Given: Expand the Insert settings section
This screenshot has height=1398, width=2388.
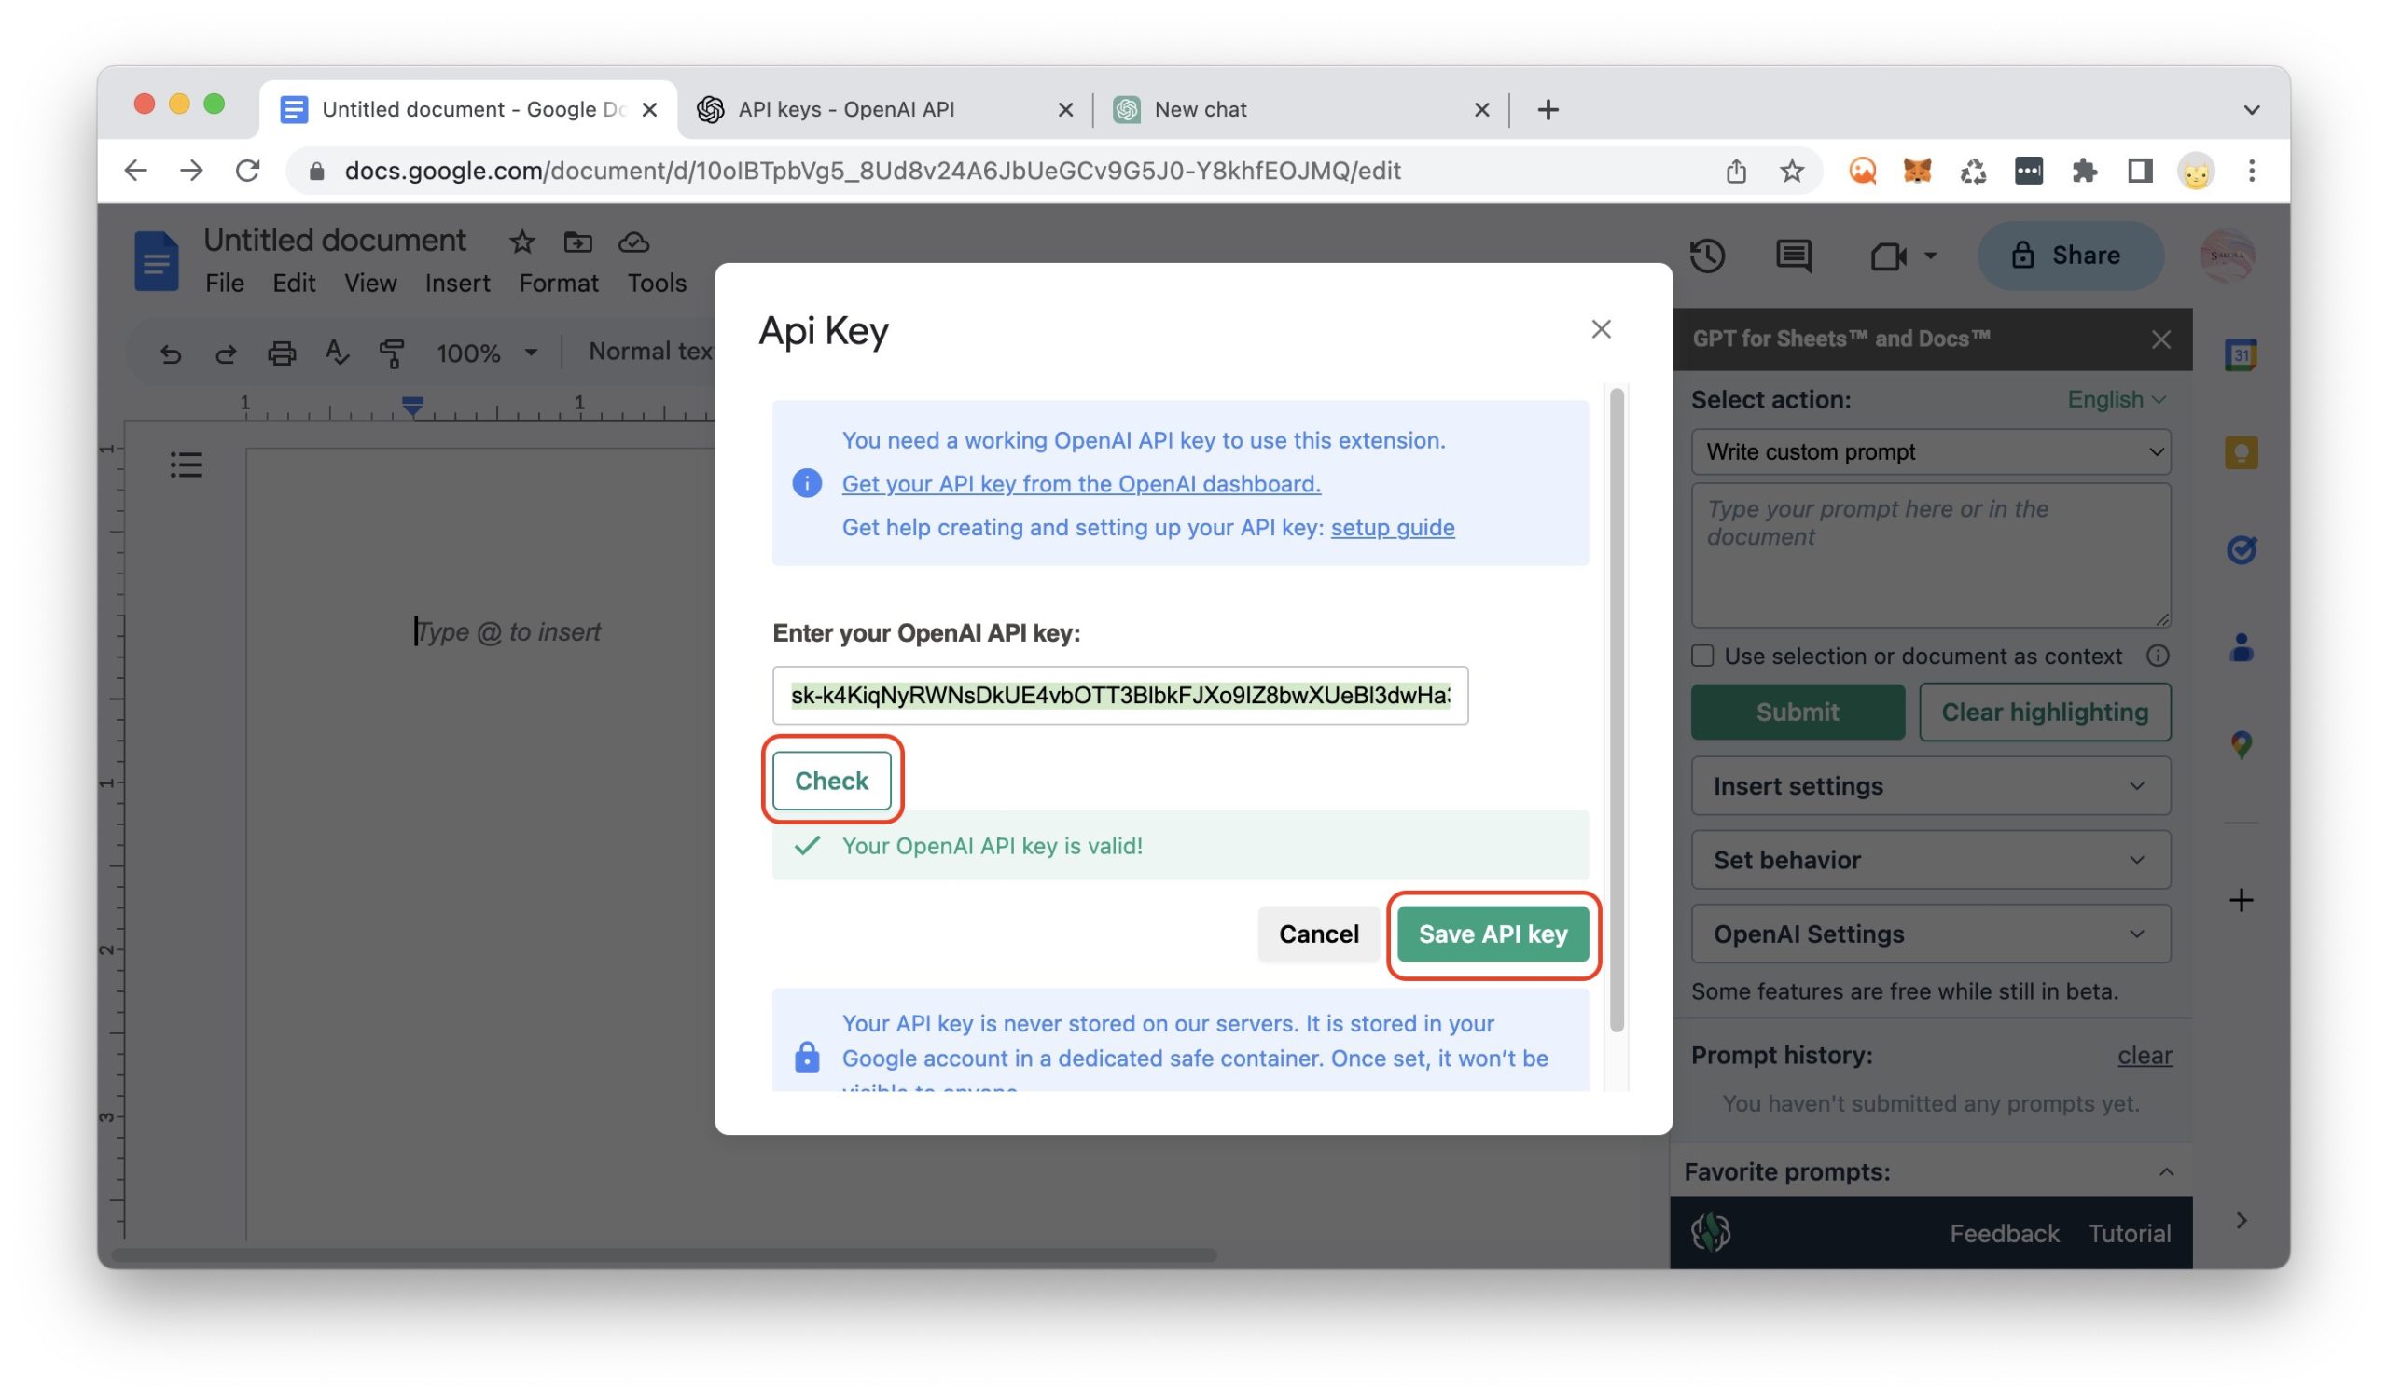Looking at the screenshot, I should (1930, 786).
